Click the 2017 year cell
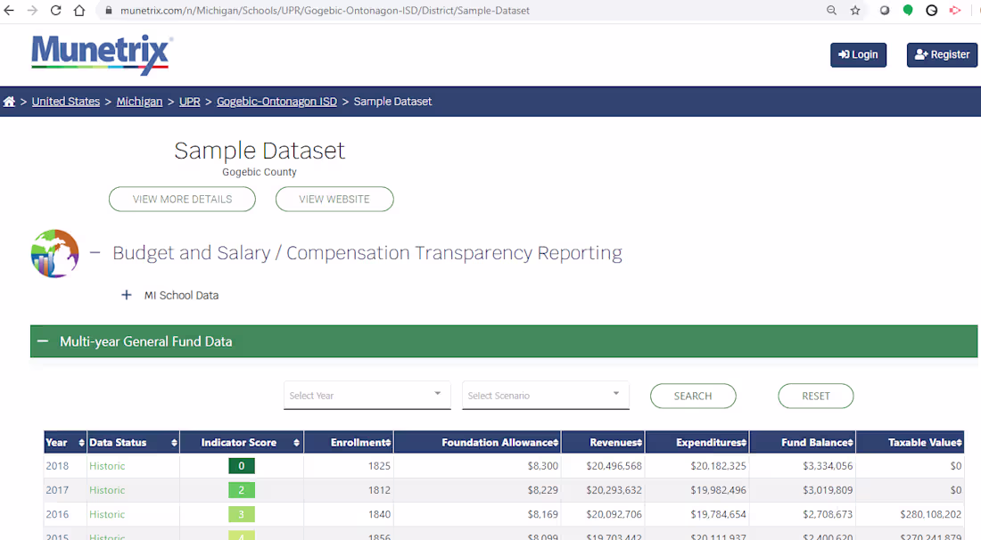The height and width of the screenshot is (540, 981). (x=57, y=490)
